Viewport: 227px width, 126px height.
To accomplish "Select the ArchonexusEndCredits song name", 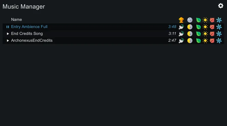I will click(32, 40).
